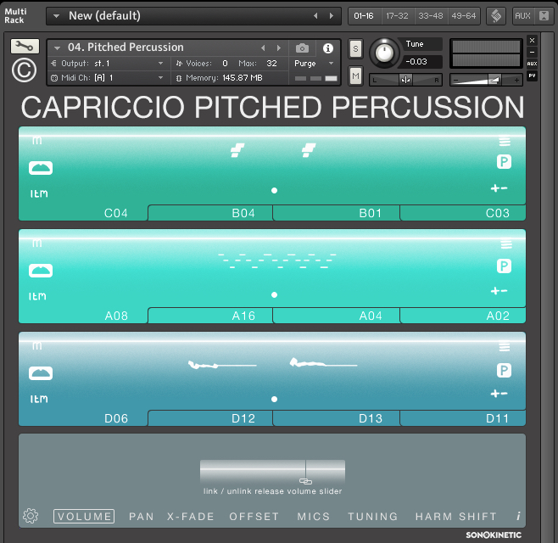Toggle the Solo 'S' button
This screenshot has height=543, width=558.
[x=355, y=48]
